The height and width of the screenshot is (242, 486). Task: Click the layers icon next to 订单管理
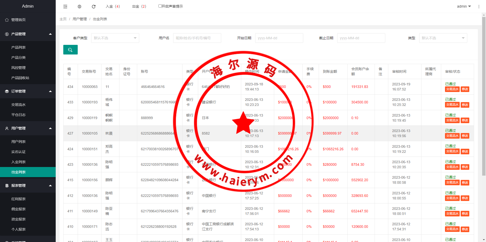[7, 91]
